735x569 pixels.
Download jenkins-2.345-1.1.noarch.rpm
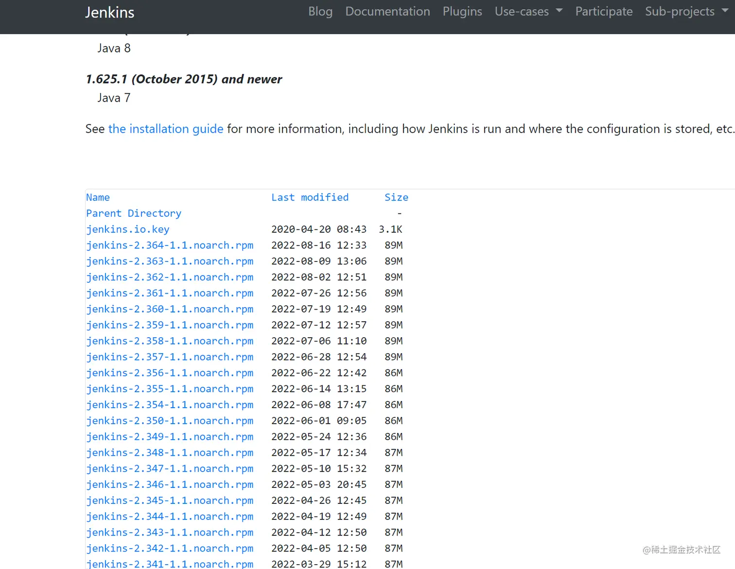point(170,501)
